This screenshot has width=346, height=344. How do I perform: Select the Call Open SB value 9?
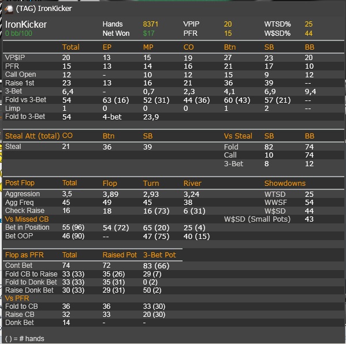[x=266, y=74]
